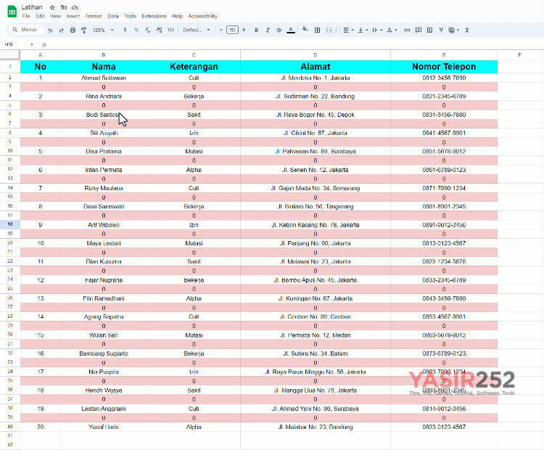Toggle italic formatting
The image size is (544, 450).
click(268, 30)
